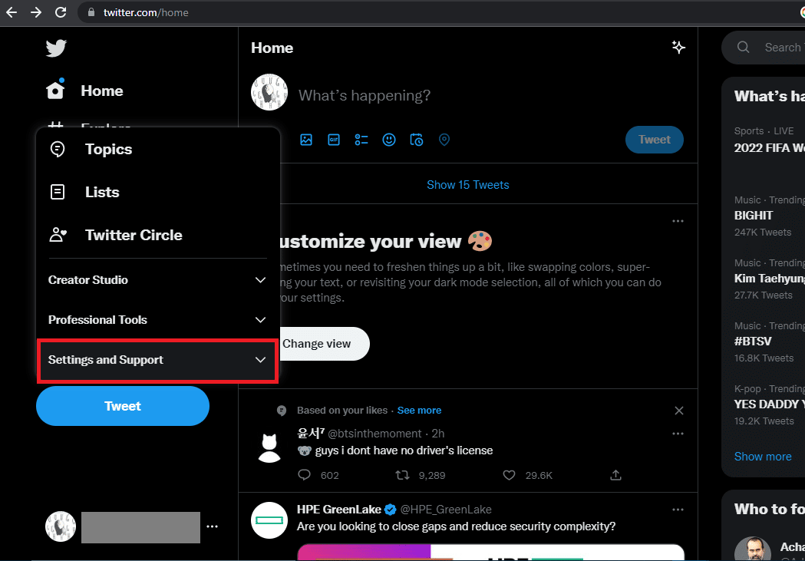This screenshot has height=561, width=805.
Task: Like the driver's license tweet
Action: point(509,475)
